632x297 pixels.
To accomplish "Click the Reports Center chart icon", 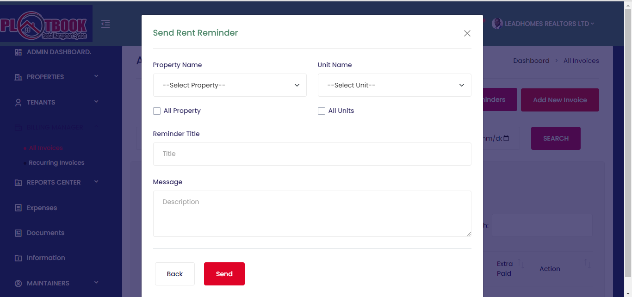I will pyautogui.click(x=19, y=183).
